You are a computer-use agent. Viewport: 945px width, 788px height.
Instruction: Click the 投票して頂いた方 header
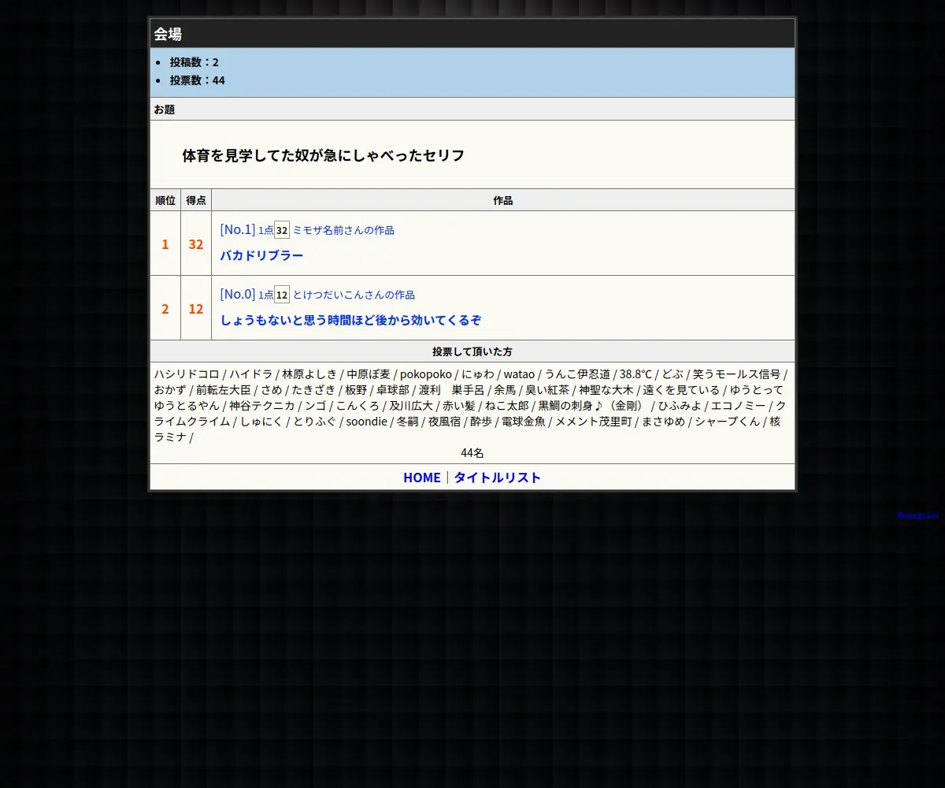[472, 351]
